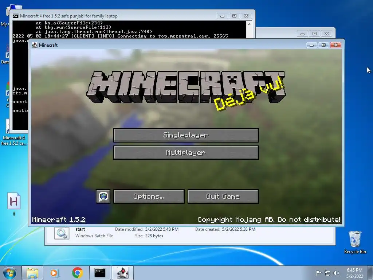Select the H file icon on the desktop
373x280 pixels.
pos(14,201)
